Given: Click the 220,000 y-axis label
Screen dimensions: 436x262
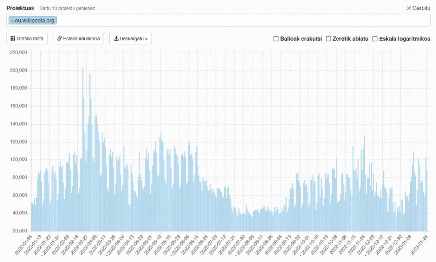Looking at the screenshot, I should pos(19,53).
